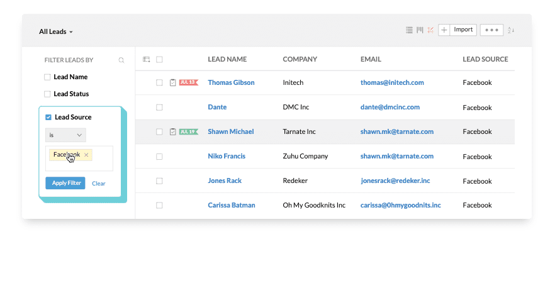Open the sort A-Z icon
The width and height of the screenshot is (550, 283).
tap(511, 30)
